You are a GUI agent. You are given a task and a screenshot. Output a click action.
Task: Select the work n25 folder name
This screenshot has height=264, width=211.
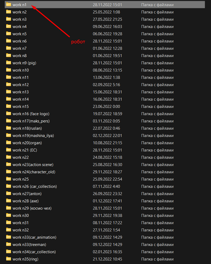coord(21,179)
